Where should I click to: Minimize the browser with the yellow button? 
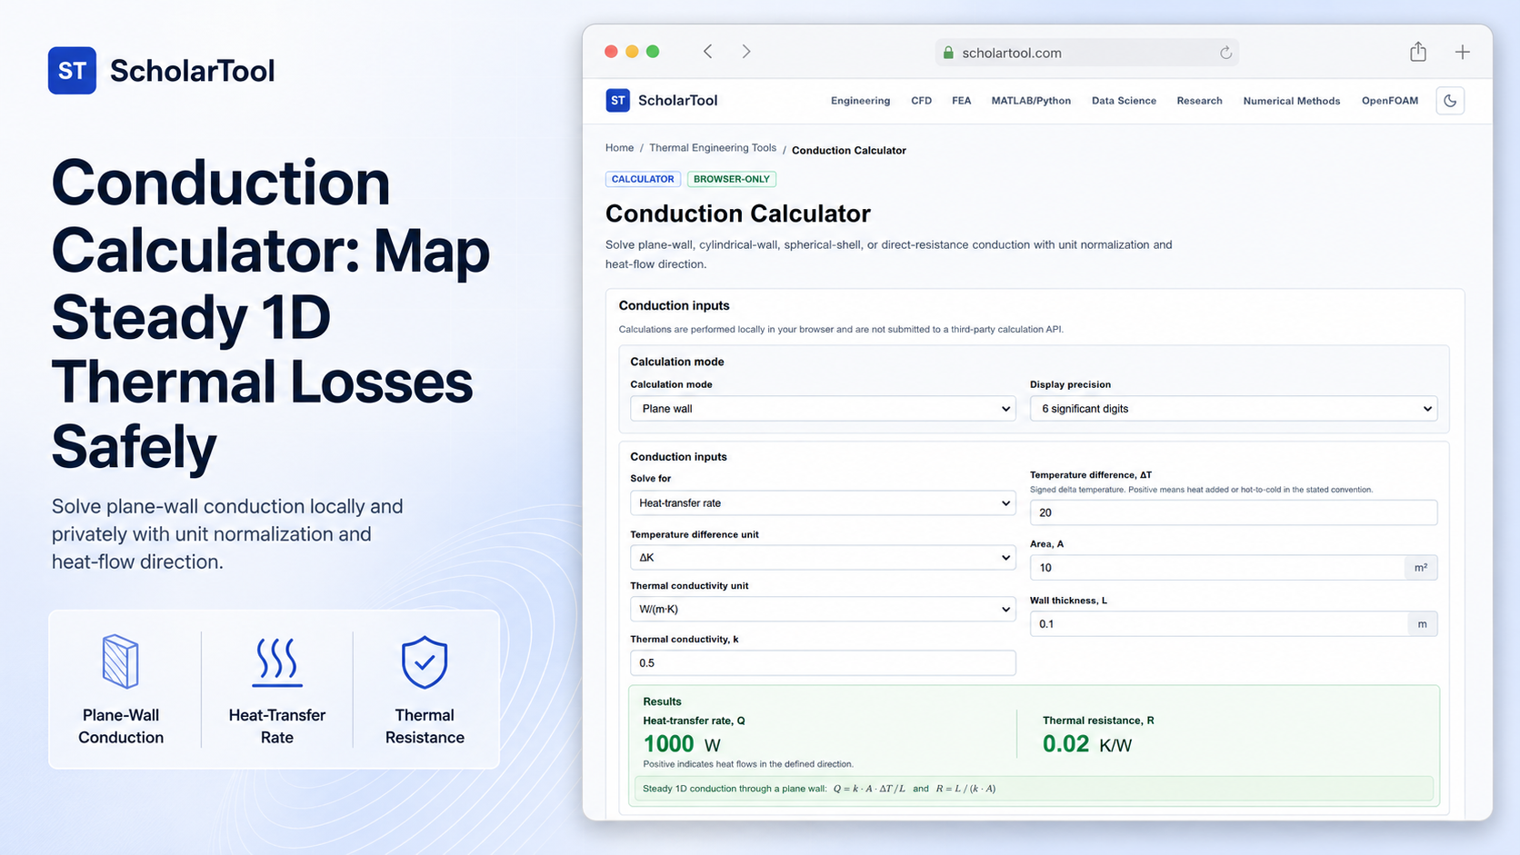click(x=632, y=52)
